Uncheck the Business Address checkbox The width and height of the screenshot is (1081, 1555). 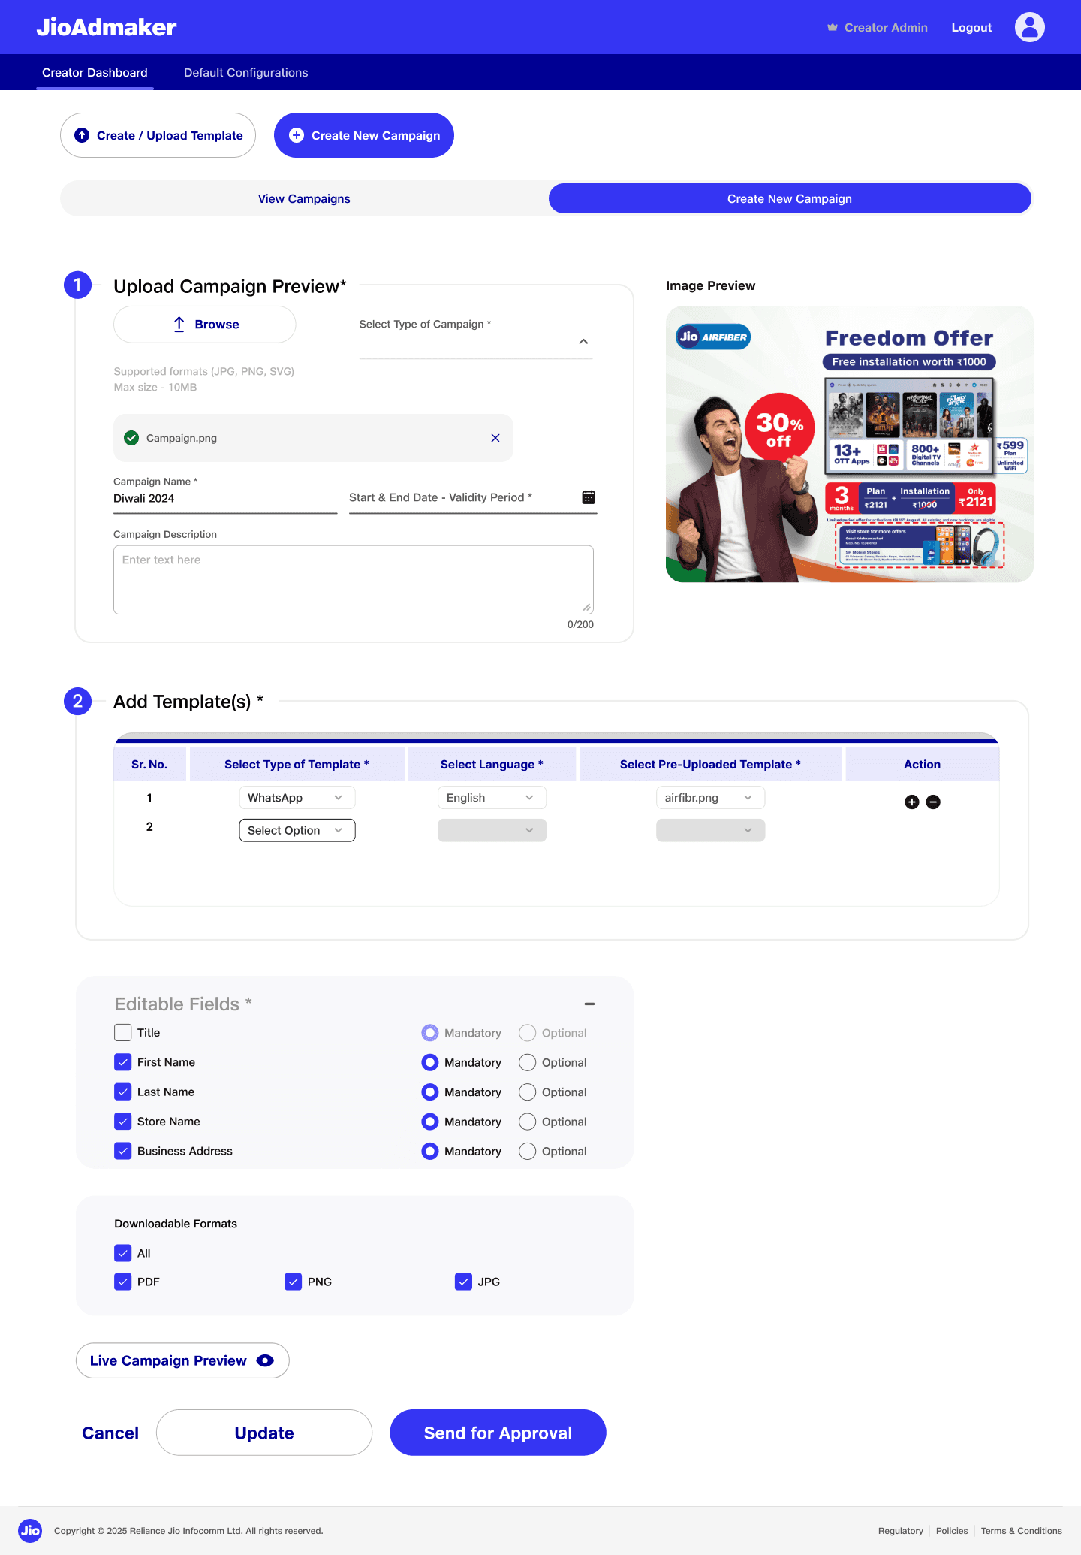click(x=123, y=1151)
